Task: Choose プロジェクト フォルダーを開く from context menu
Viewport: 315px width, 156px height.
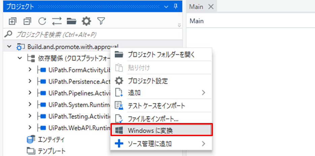Action: [161, 54]
